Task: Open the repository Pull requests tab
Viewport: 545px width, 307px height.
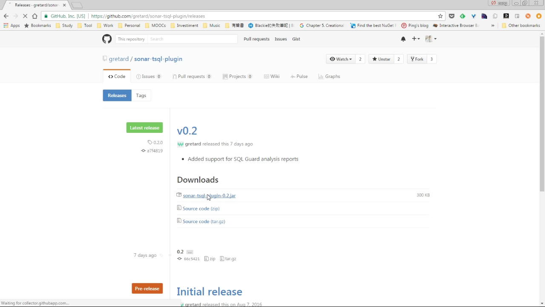Action: [x=192, y=77]
